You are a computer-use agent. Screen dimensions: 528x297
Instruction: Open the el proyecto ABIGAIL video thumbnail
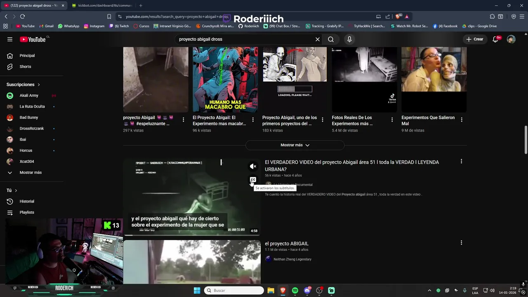click(192, 262)
